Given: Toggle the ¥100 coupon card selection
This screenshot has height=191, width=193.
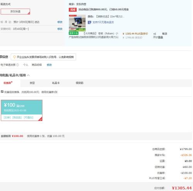Looking at the screenshot, I should click(22, 110).
